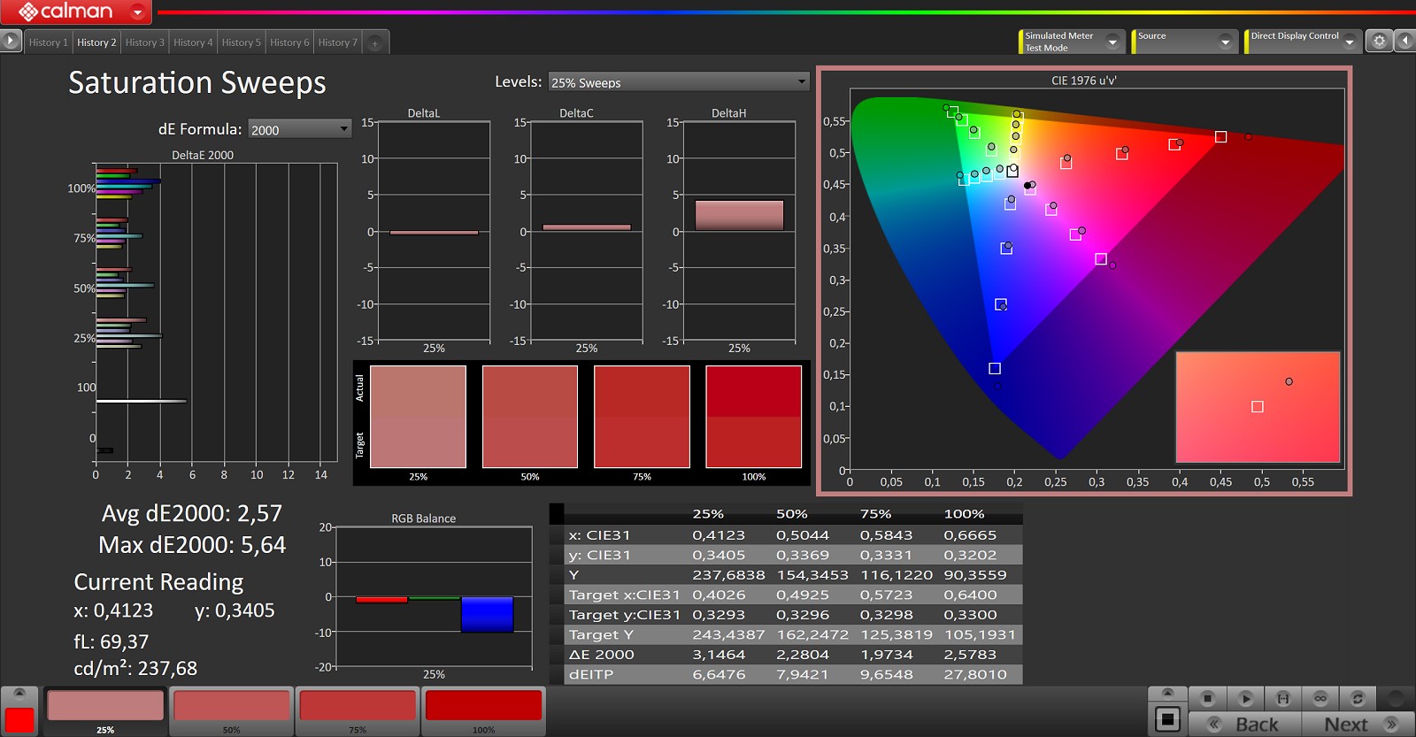Click the plus icon to add a history tab

point(374,42)
